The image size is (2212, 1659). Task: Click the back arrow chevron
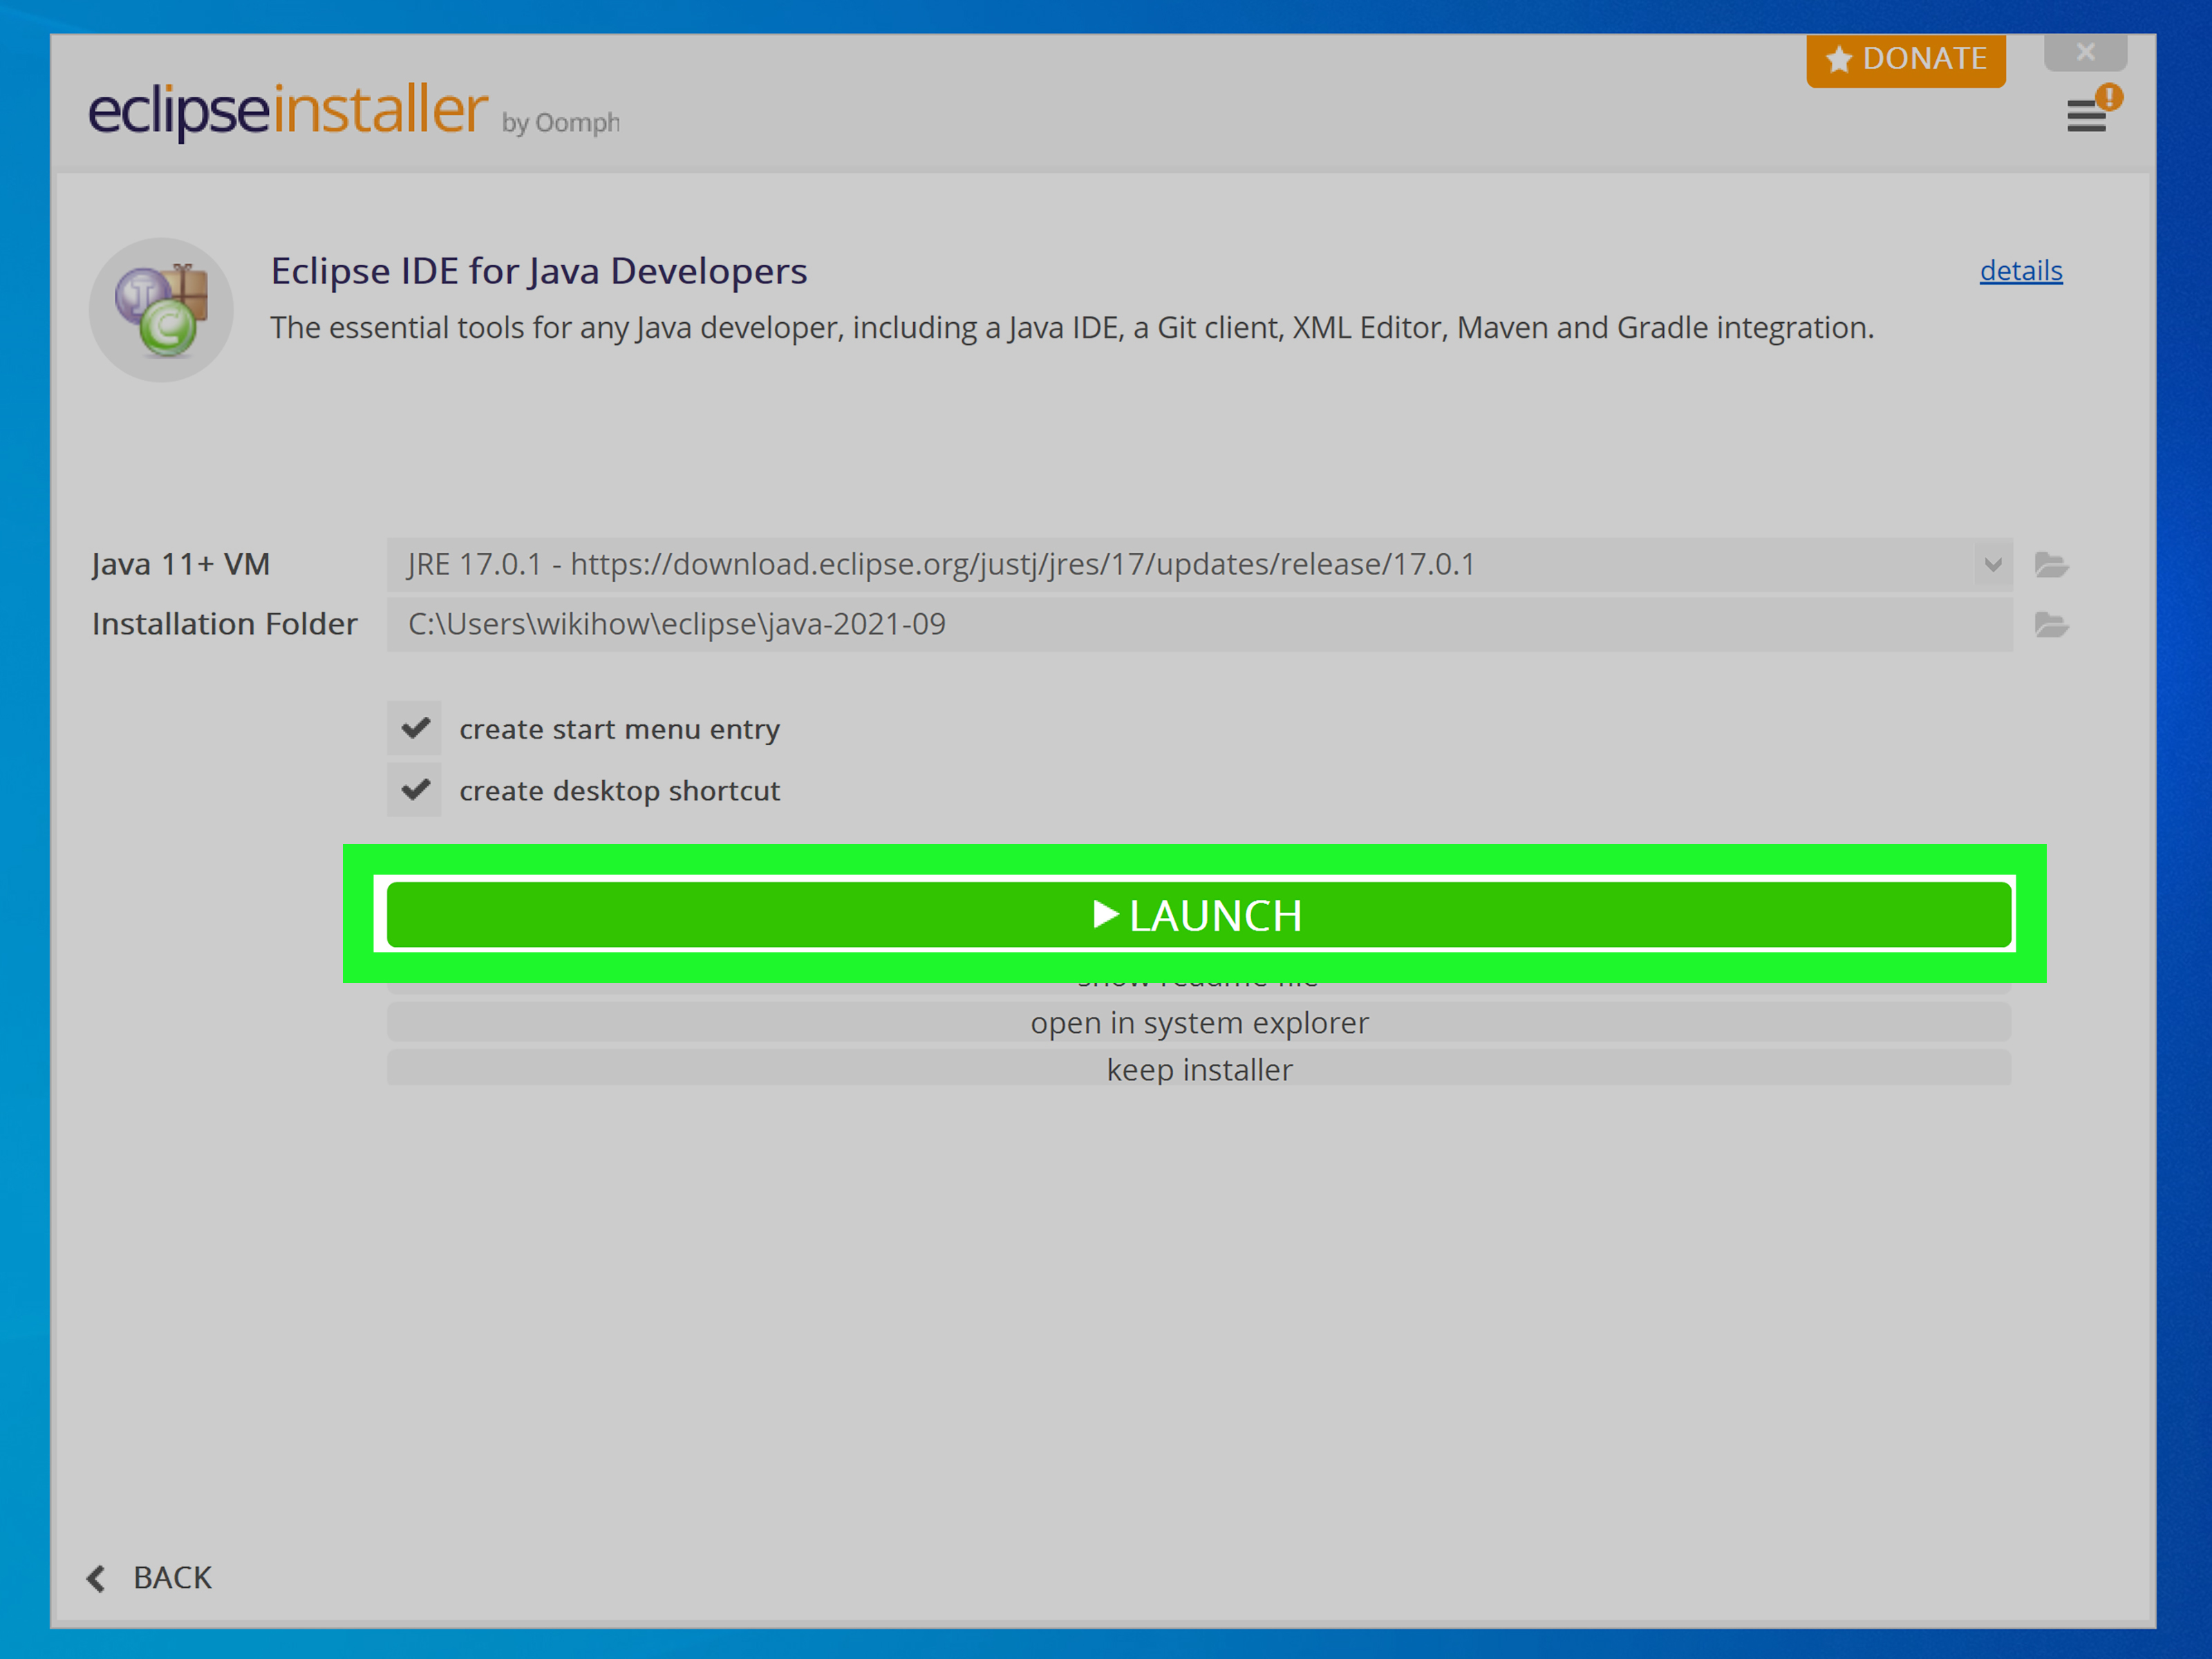pyautogui.click(x=96, y=1578)
